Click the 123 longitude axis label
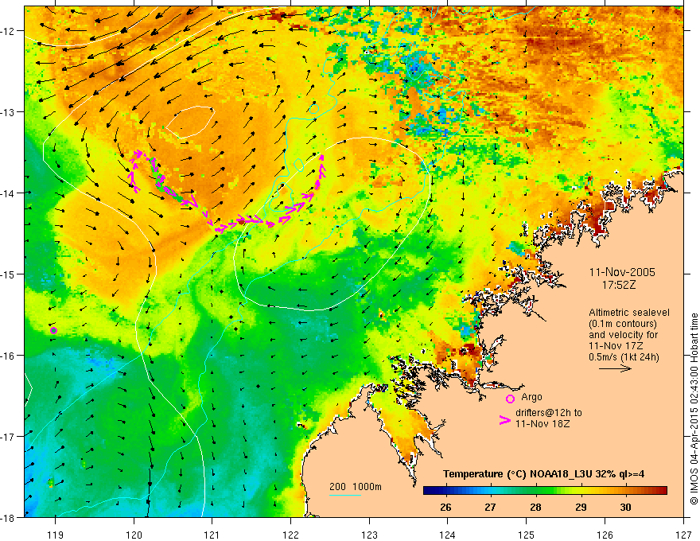Viewport: 700px width, 541px height. coord(369,535)
